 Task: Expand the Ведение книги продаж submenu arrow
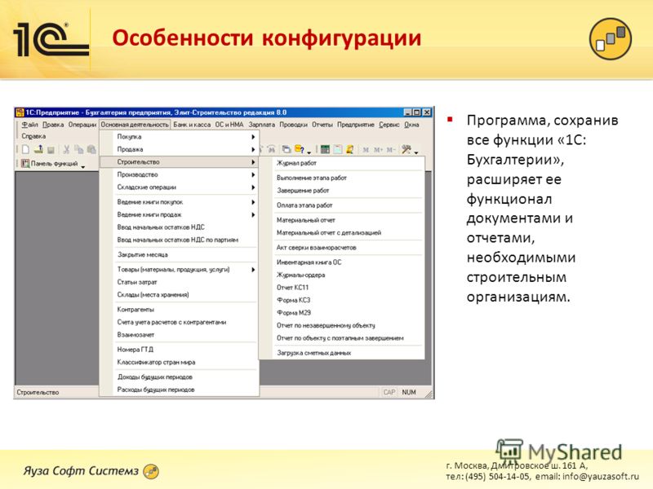pyautogui.click(x=253, y=214)
